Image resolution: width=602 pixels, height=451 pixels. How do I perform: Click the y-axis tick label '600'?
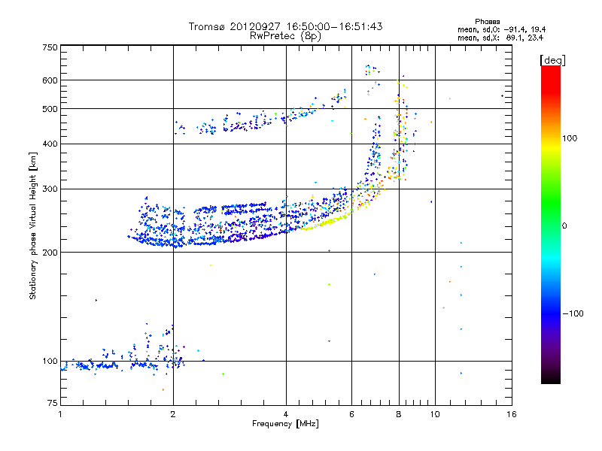point(50,80)
